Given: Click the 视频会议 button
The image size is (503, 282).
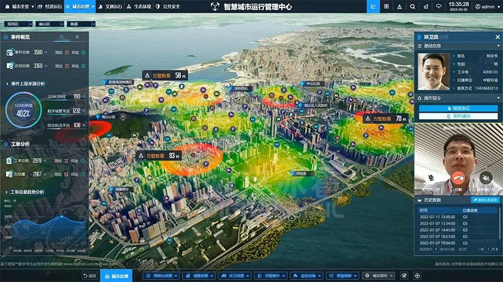Looking at the screenshot, I should coord(458,108).
